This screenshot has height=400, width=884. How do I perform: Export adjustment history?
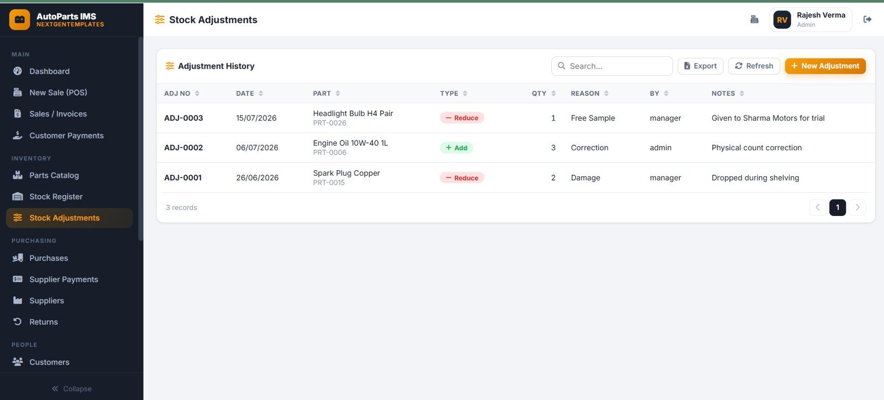click(x=700, y=66)
